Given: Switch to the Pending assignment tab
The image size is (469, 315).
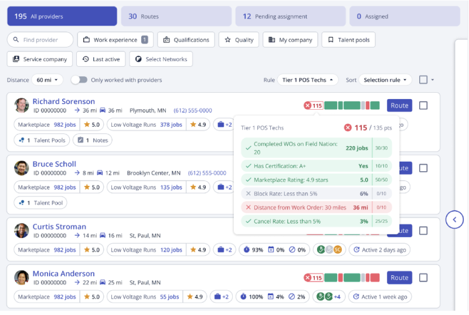Looking at the screenshot, I should coord(291,16).
